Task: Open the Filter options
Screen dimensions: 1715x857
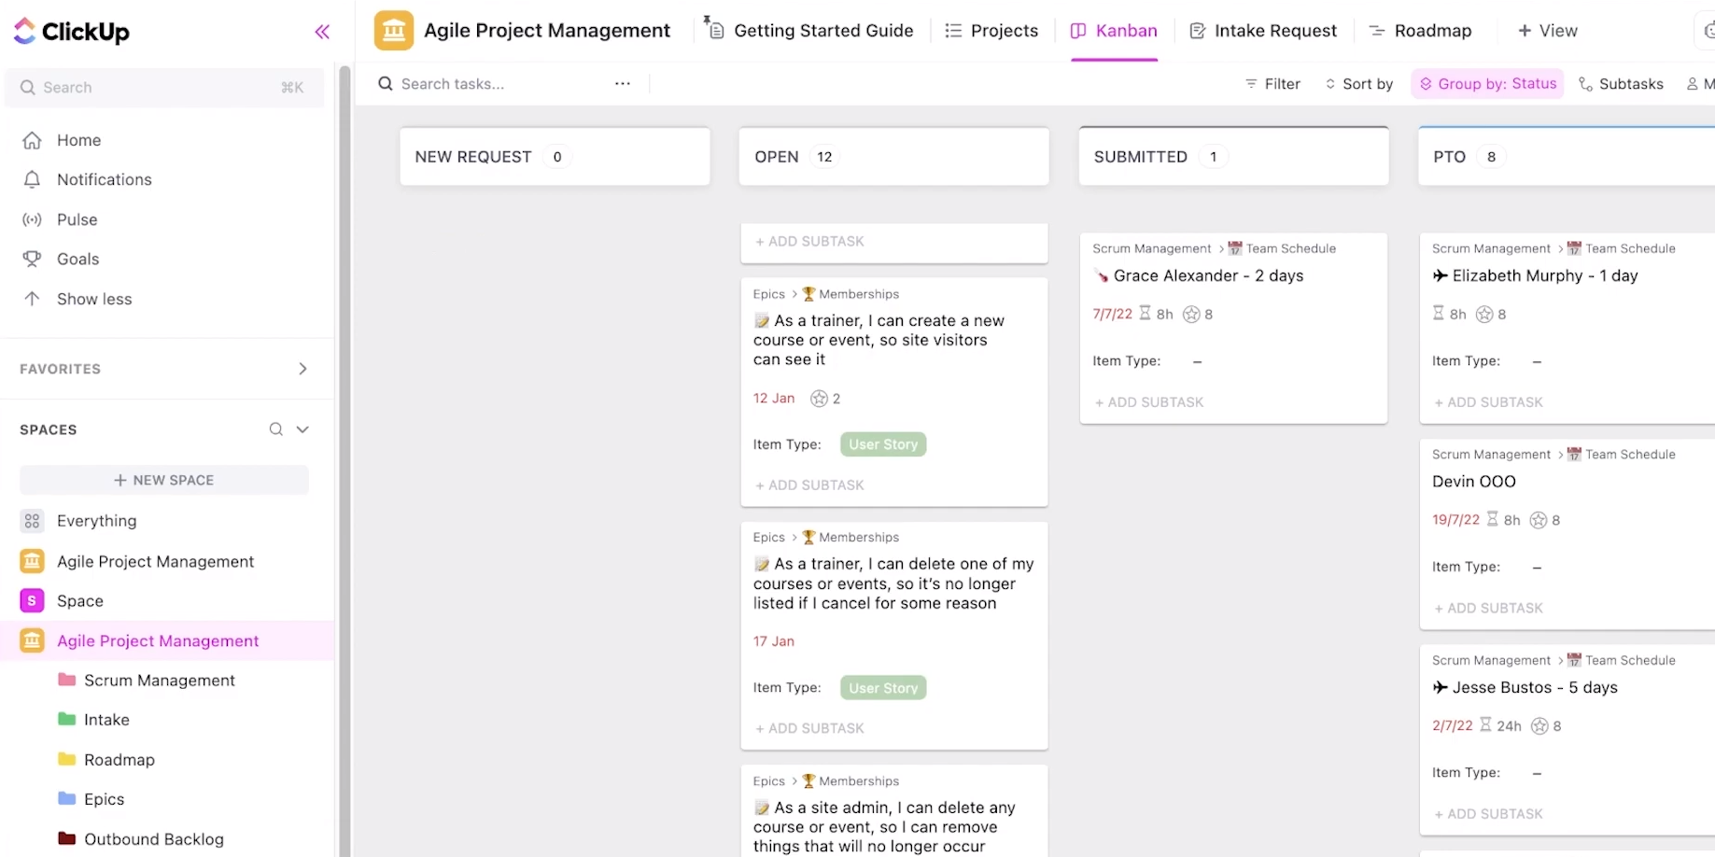Action: pyautogui.click(x=1272, y=84)
